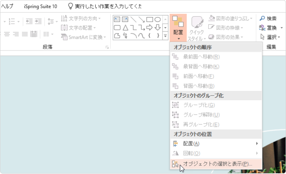Select the down block arrow shape
Screen dimensions: 286x174
tap(158, 28)
